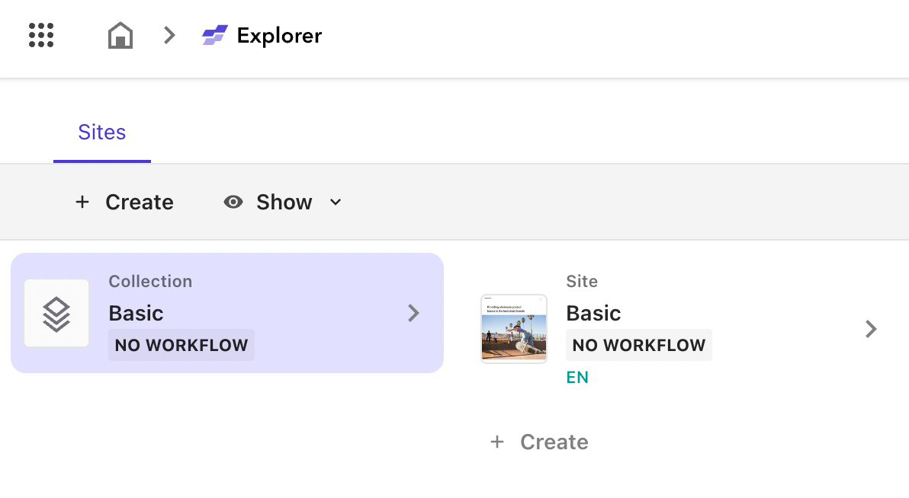The height and width of the screenshot is (498, 909).
Task: Open the app launcher grid icon
Action: pyautogui.click(x=40, y=35)
